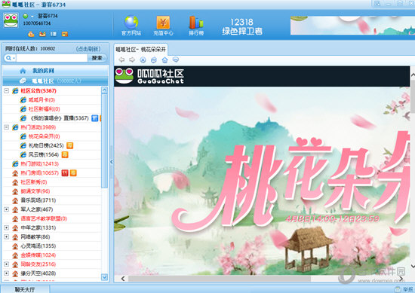This screenshot has width=415, height=293.
Task: Click the red badge next to 热门房间(10657)
Action: pyautogui.click(x=65, y=173)
